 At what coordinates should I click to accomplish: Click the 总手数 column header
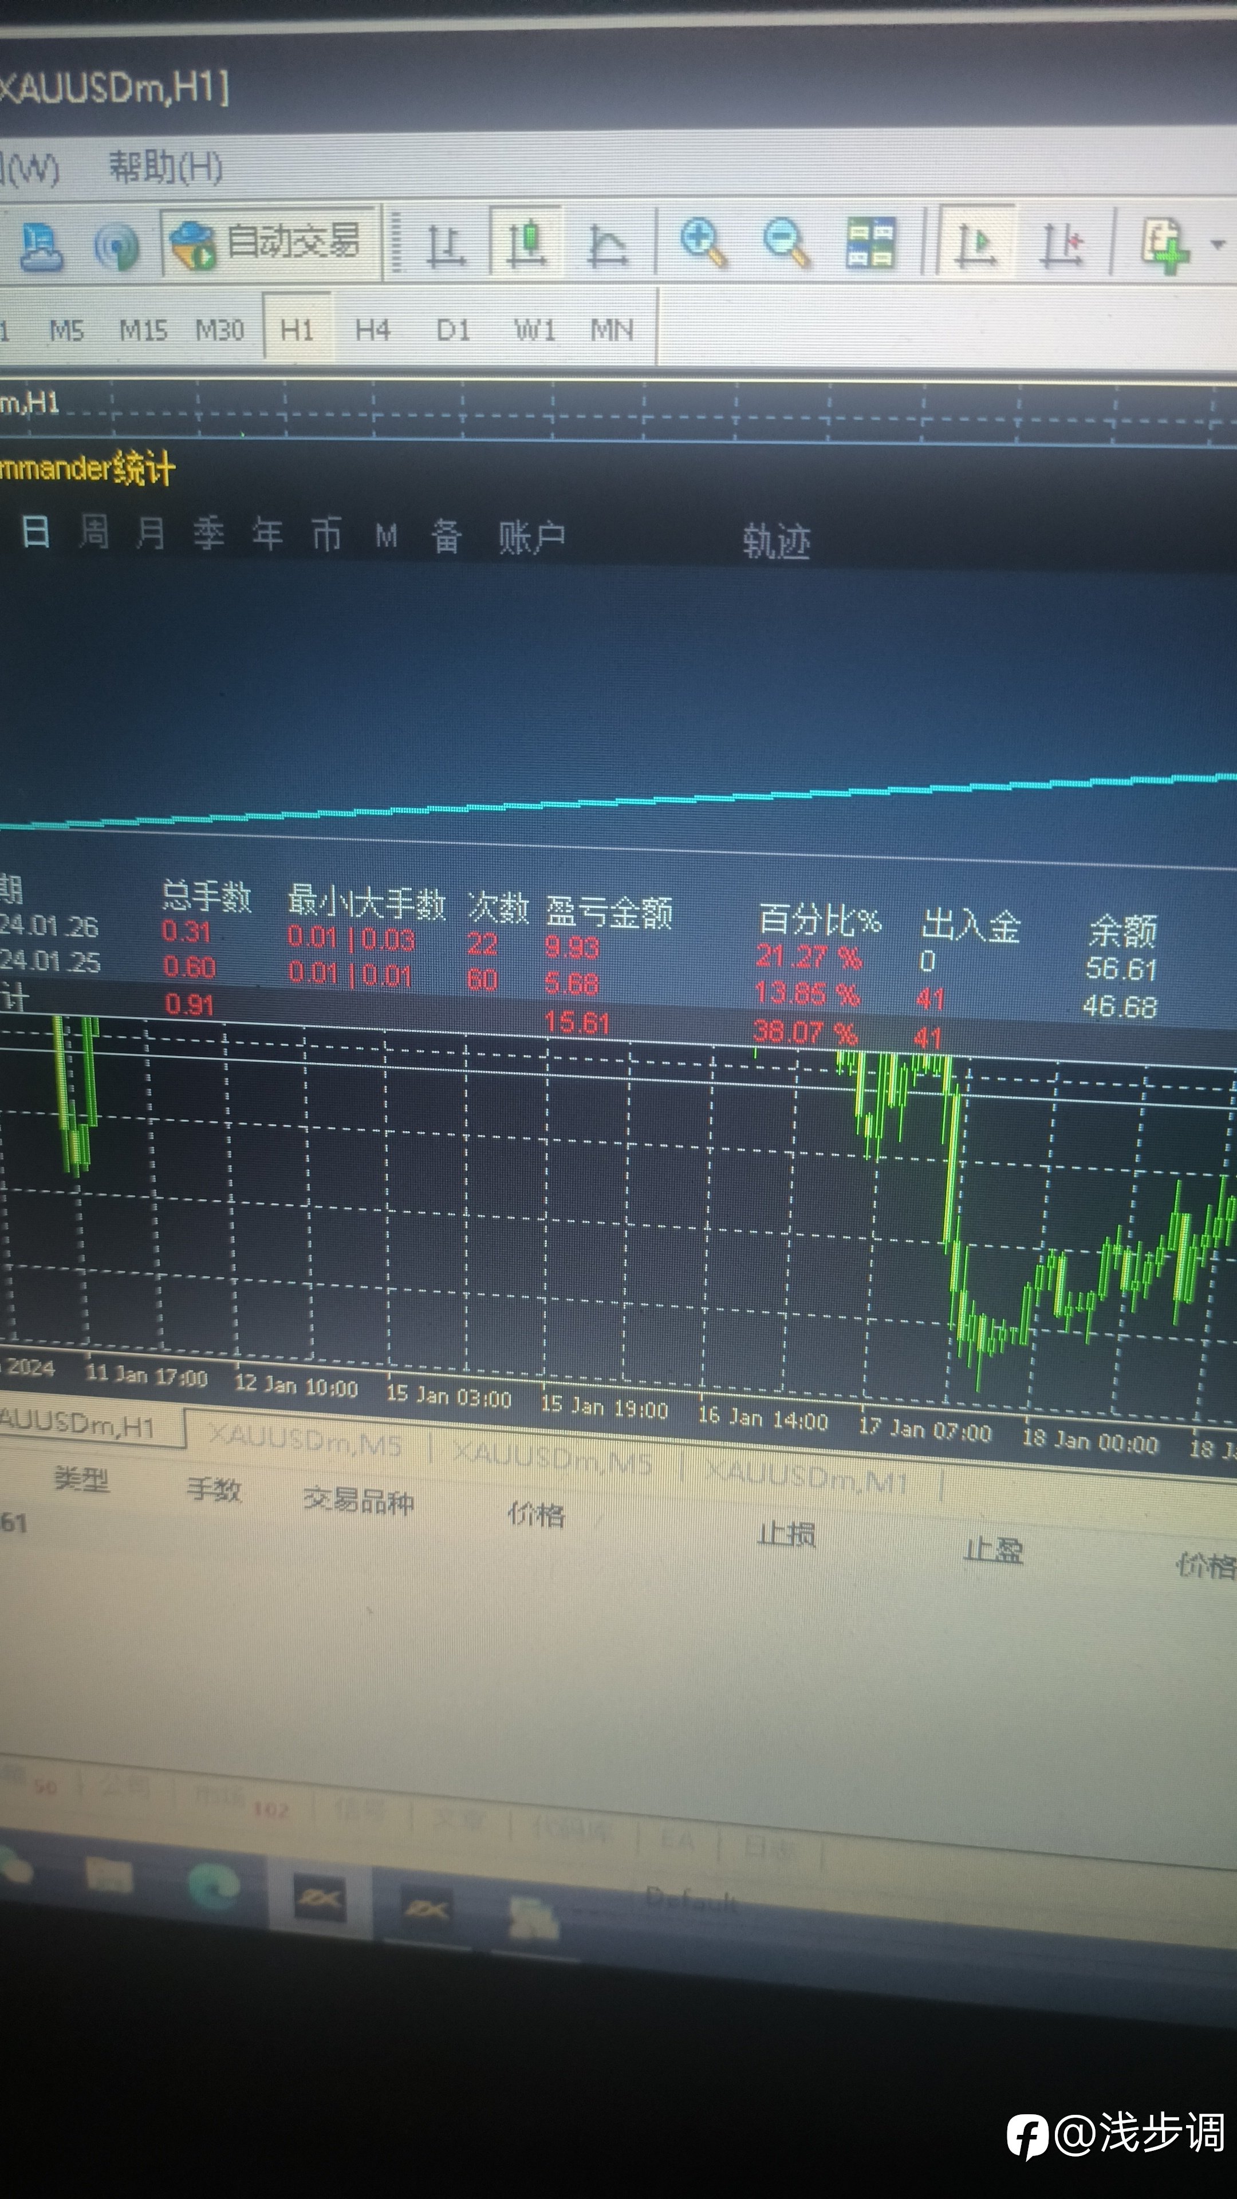click(x=207, y=897)
